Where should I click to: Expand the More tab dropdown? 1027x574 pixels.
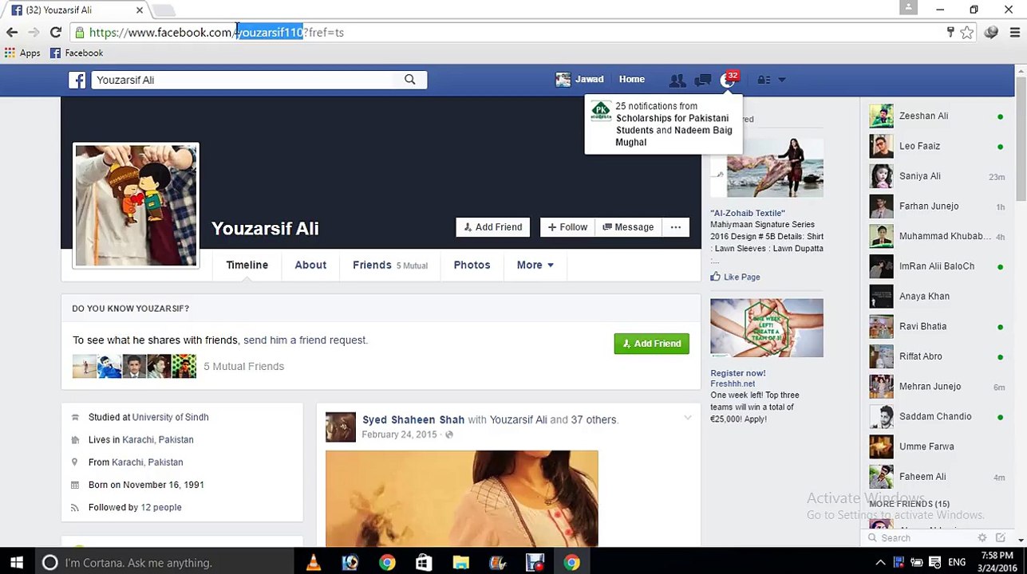(535, 265)
